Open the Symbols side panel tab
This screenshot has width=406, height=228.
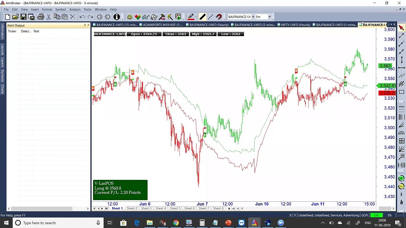click(x=2, y=75)
